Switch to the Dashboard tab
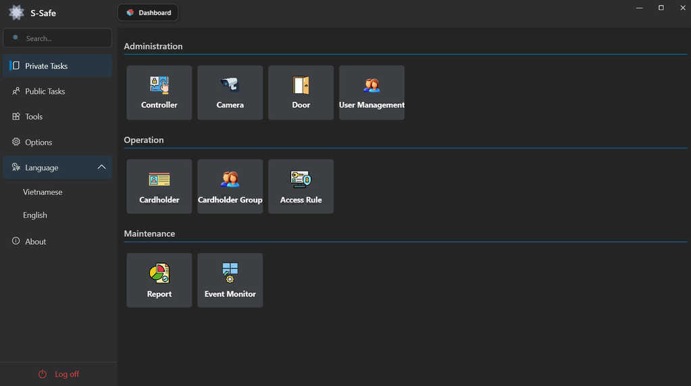The width and height of the screenshot is (691, 386). (x=148, y=12)
